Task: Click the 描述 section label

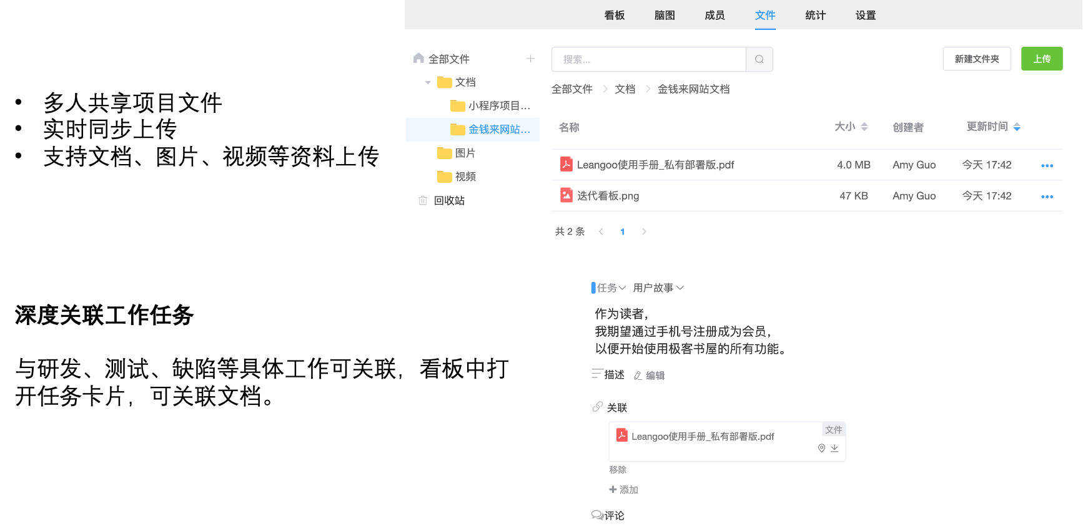Action: pyautogui.click(x=614, y=374)
